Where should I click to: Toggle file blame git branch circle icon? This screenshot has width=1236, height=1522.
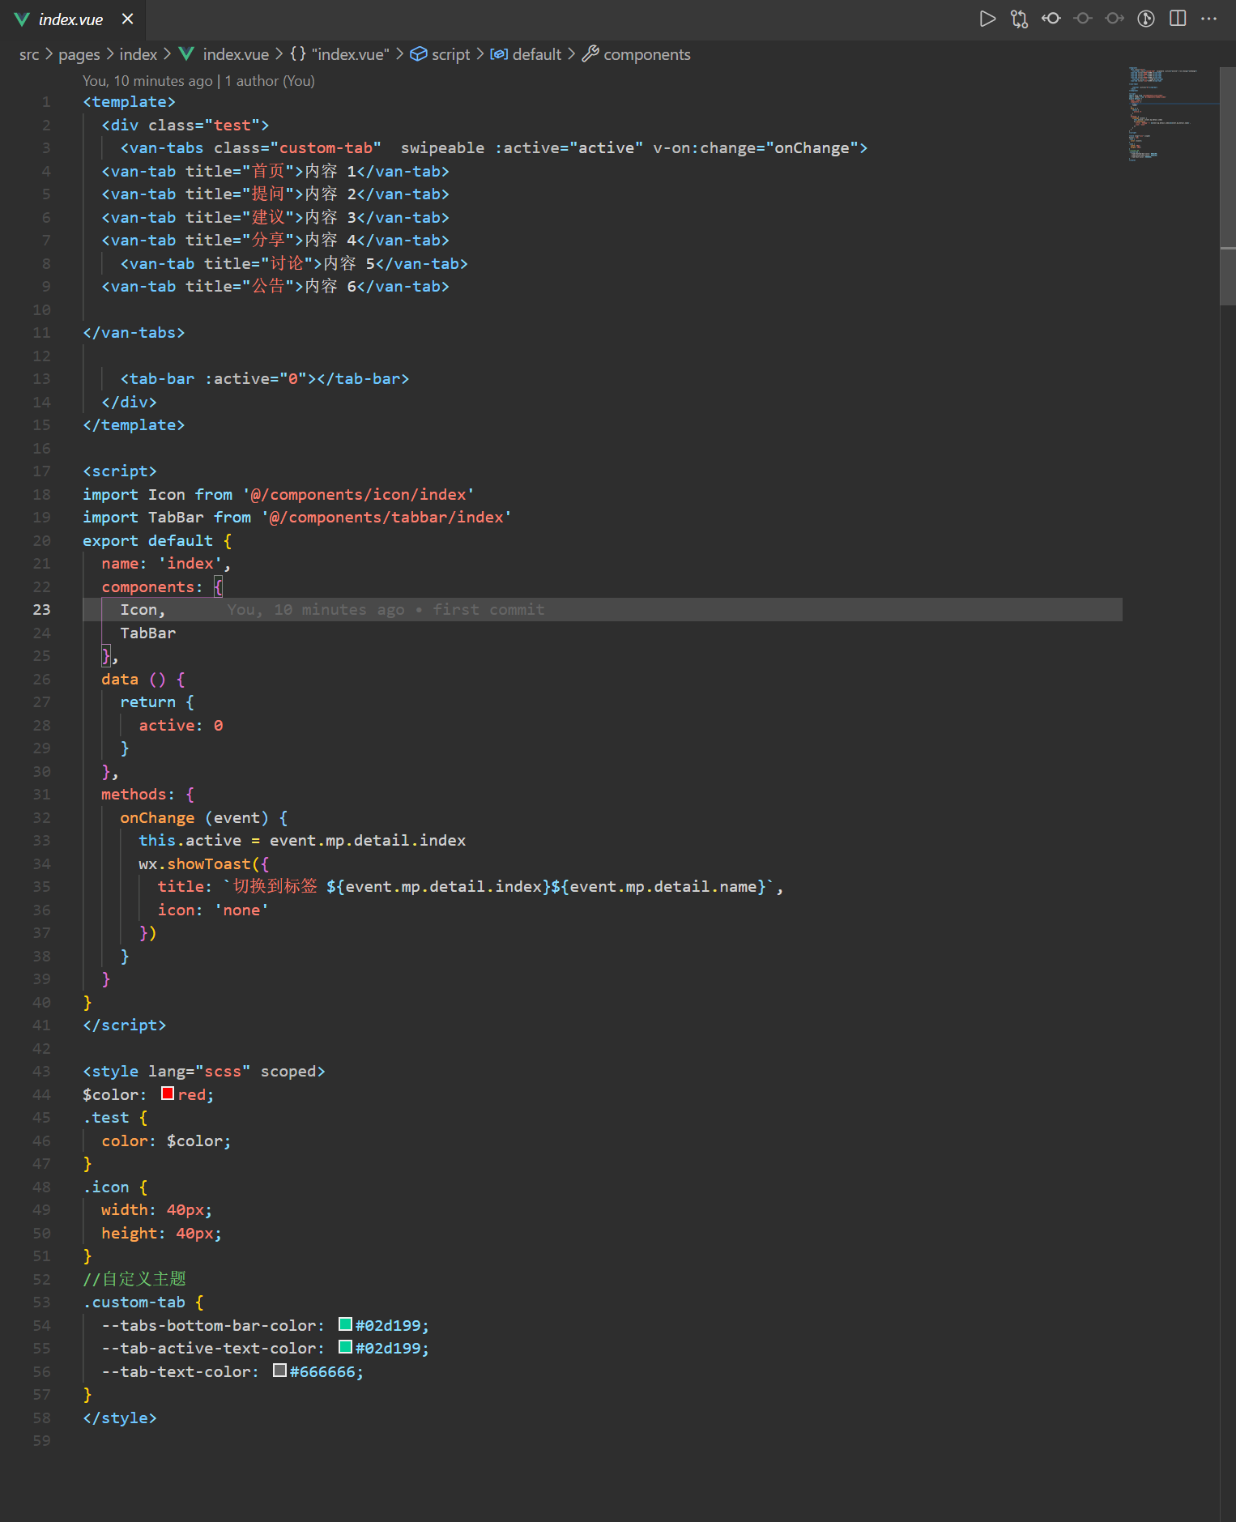click(x=1146, y=19)
